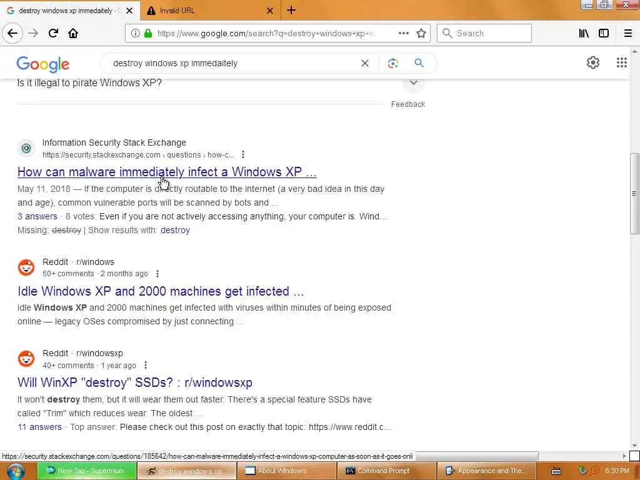Click 'Information Security Stack Exchange' site name
Screen dimensions: 640x480
[114, 142]
